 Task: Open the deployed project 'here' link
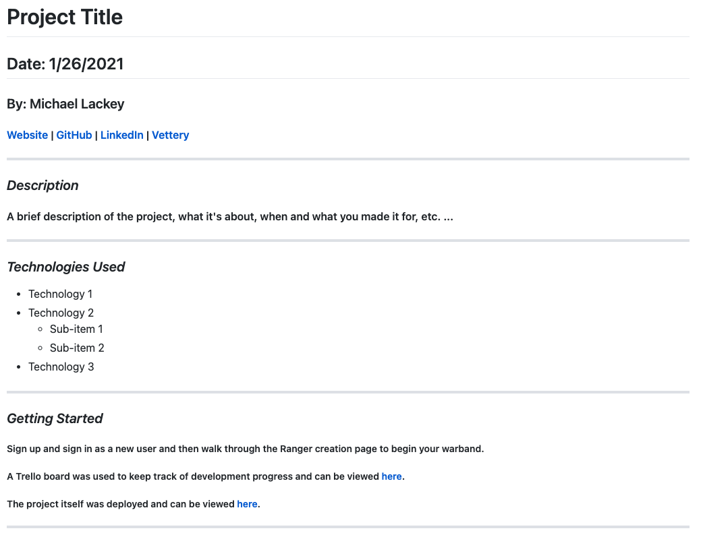247,504
